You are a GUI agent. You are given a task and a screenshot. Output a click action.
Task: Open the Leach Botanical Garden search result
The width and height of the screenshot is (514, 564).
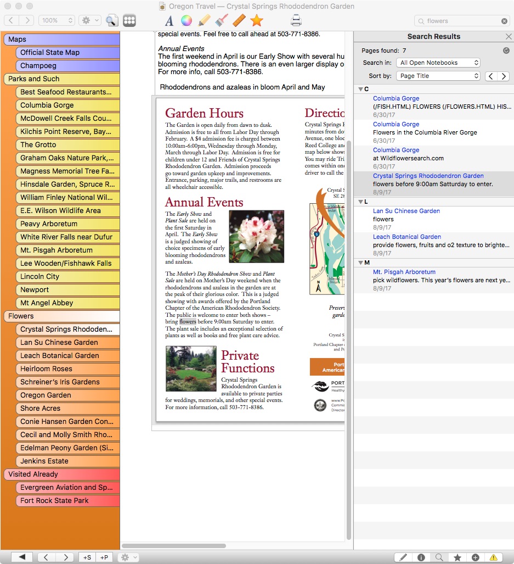pos(434,245)
